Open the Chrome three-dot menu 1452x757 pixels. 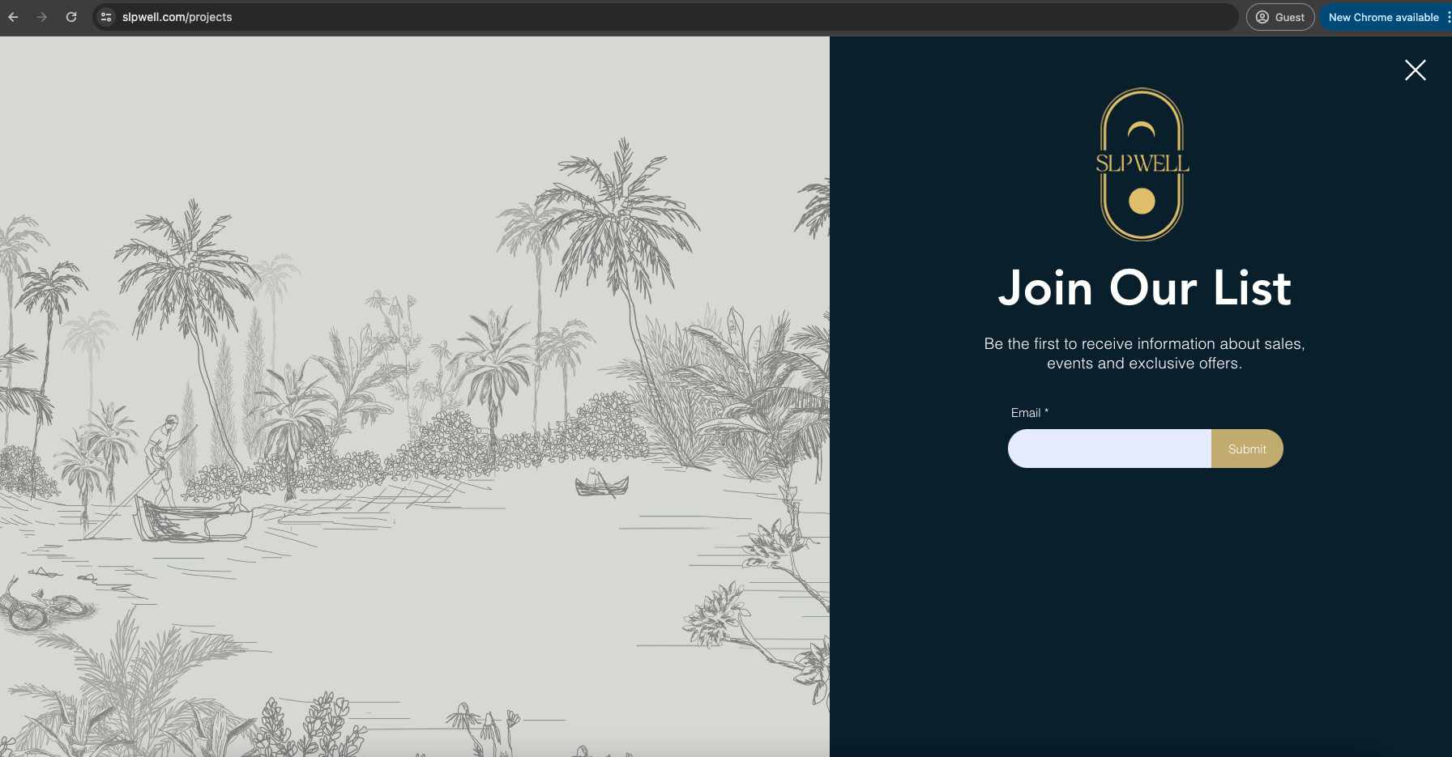pos(1448,17)
